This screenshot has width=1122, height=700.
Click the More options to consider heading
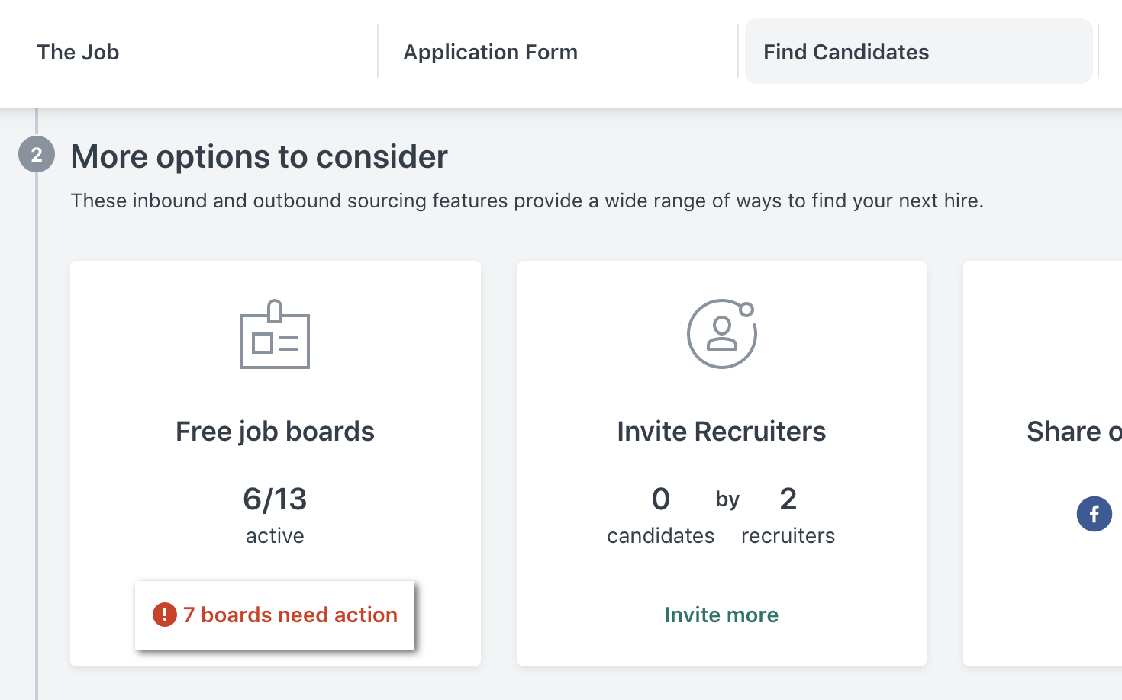(x=259, y=156)
